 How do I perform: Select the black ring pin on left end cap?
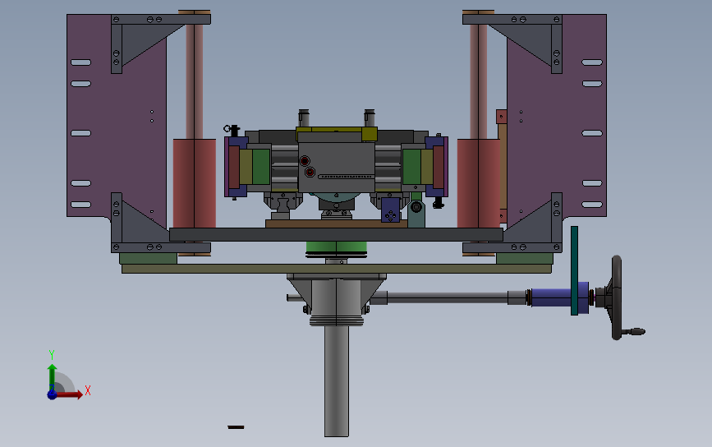[x=232, y=131]
